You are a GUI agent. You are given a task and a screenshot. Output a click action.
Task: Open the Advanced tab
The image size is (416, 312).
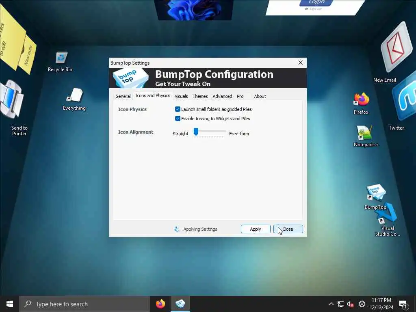coord(222,96)
